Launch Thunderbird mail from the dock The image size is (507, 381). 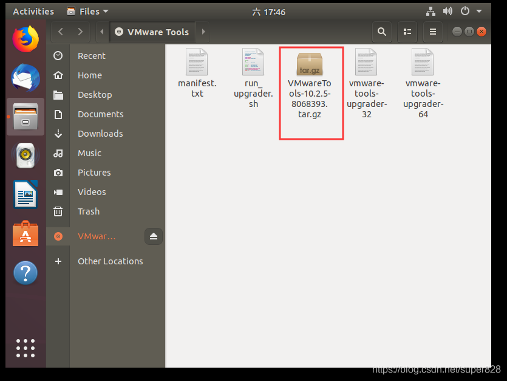point(26,78)
